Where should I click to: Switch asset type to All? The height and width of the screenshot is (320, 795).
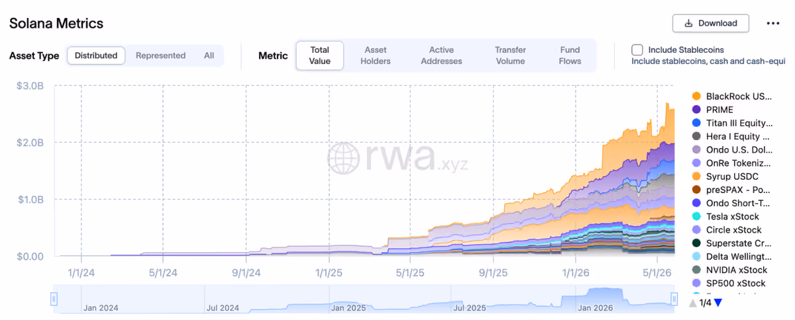(209, 56)
